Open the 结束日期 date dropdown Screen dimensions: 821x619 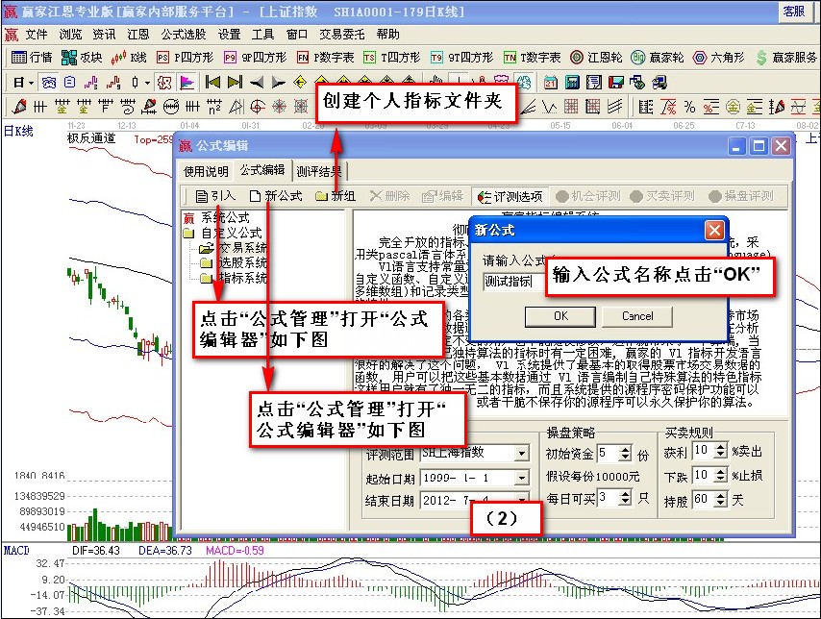coord(522,500)
